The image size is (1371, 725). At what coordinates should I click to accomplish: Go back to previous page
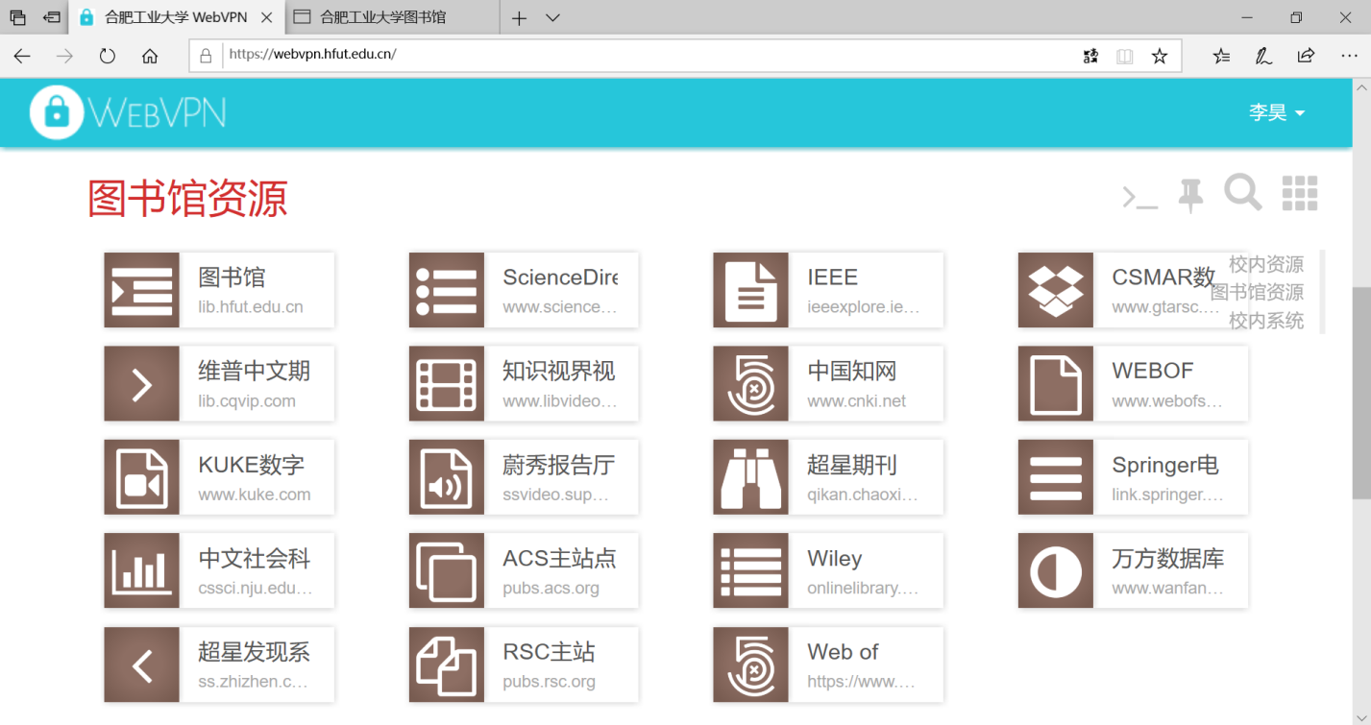pos(22,56)
